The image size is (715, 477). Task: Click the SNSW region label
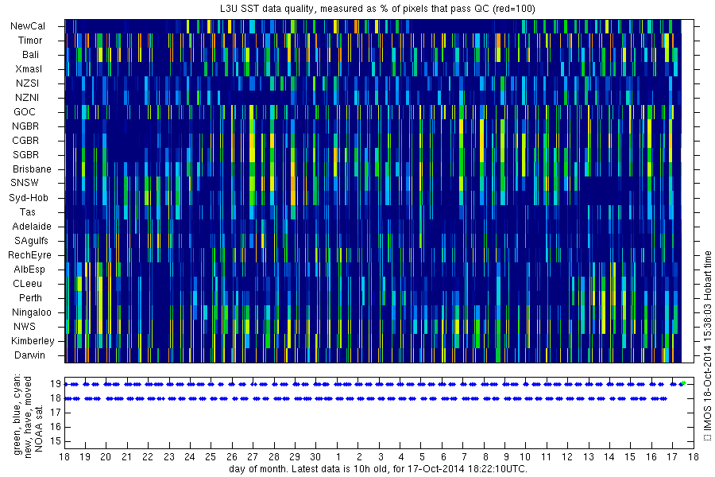pyautogui.click(x=25, y=183)
